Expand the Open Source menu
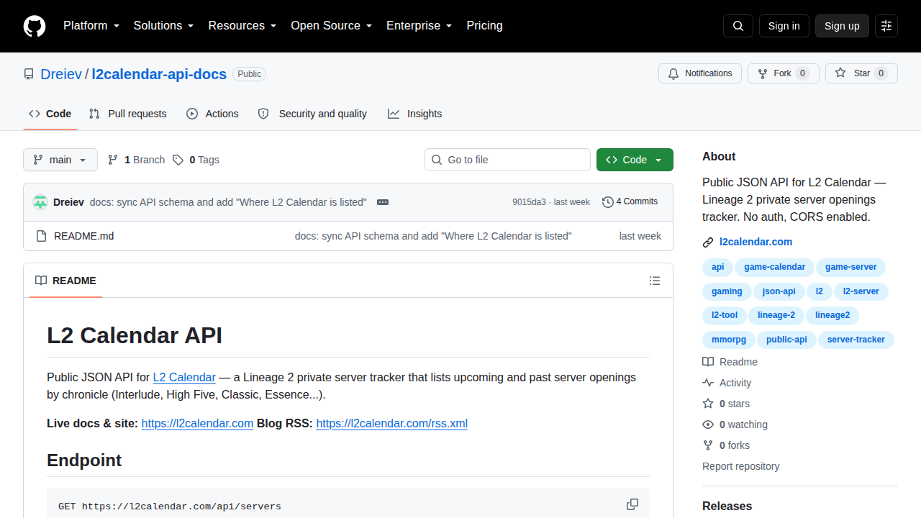This screenshot has width=921, height=518. (x=331, y=26)
